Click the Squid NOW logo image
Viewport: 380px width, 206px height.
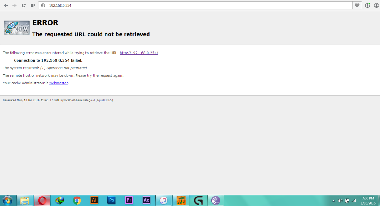tap(17, 28)
